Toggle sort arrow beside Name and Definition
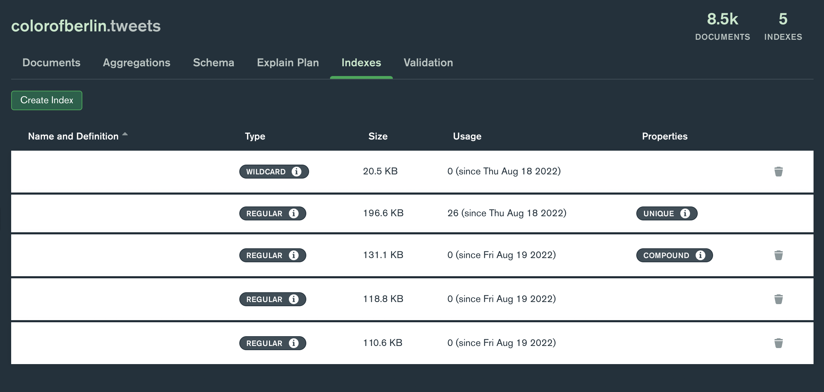The height and width of the screenshot is (392, 824). (x=125, y=135)
